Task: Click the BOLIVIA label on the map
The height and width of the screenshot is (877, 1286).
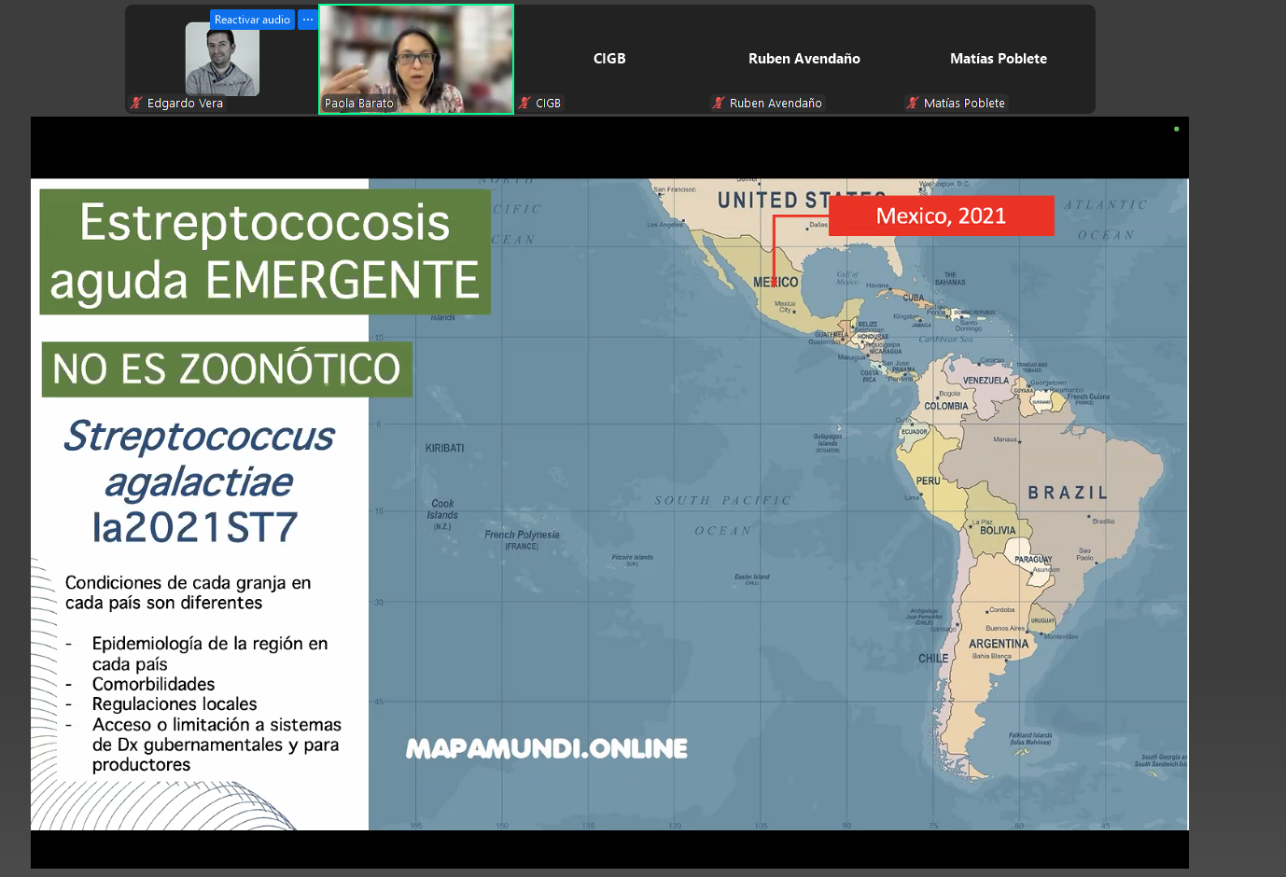Action: [x=998, y=531]
